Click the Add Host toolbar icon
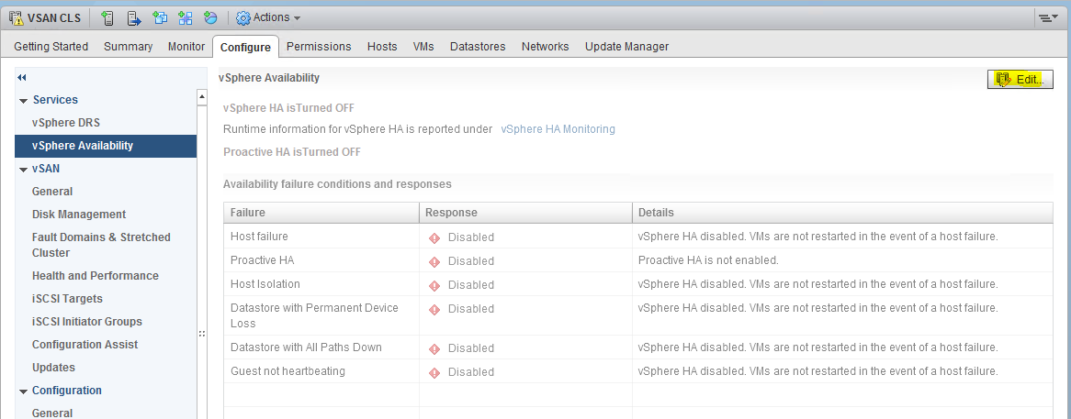This screenshot has height=419, width=1071. tap(107, 17)
